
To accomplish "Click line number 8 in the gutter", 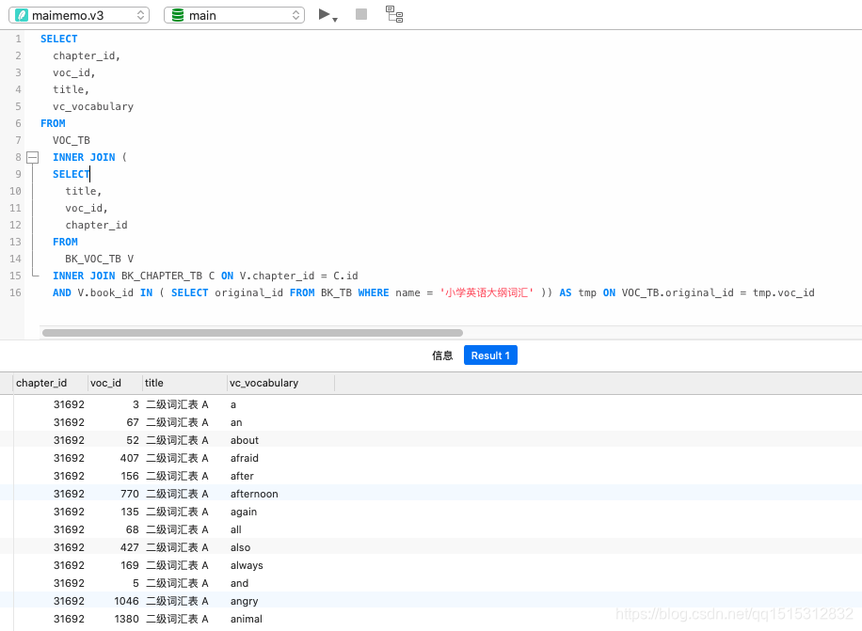I will (18, 158).
